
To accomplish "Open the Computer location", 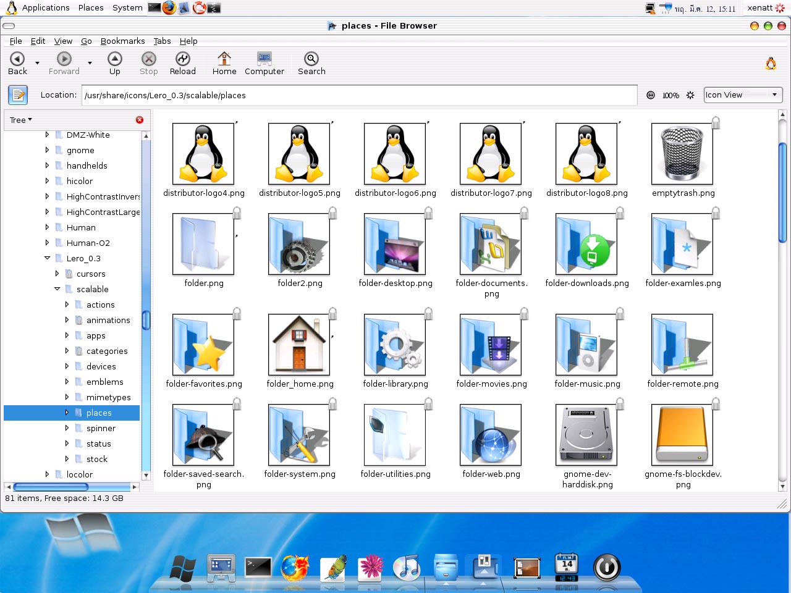I will click(264, 64).
